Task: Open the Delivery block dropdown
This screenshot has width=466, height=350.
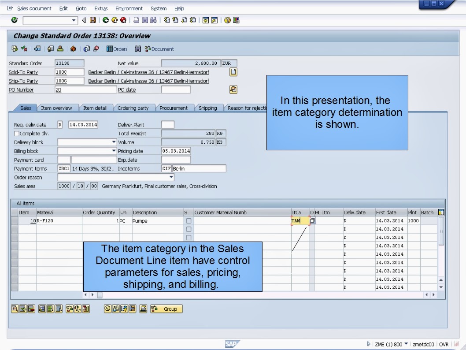Action: 113,142
